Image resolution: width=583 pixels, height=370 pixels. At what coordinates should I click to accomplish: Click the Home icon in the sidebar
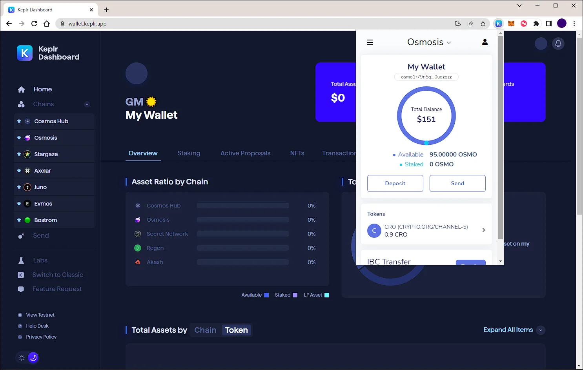pyautogui.click(x=21, y=89)
